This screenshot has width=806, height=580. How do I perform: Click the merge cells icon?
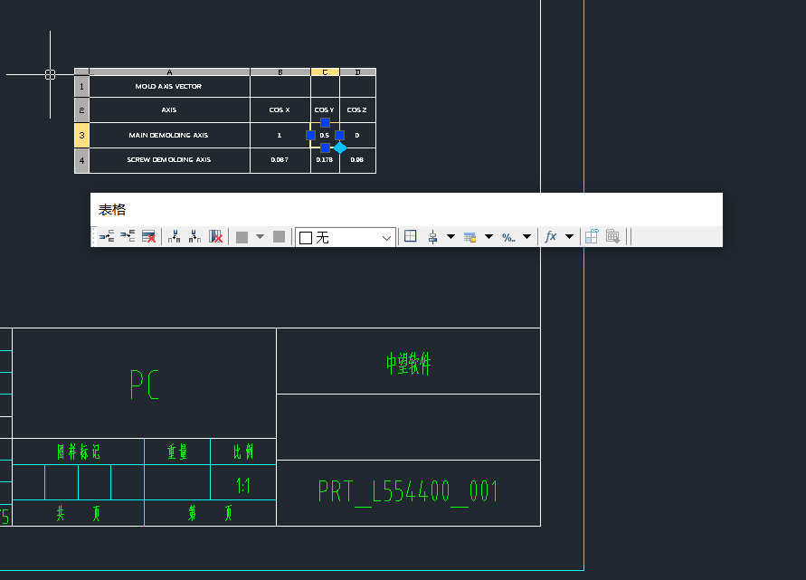tap(242, 237)
